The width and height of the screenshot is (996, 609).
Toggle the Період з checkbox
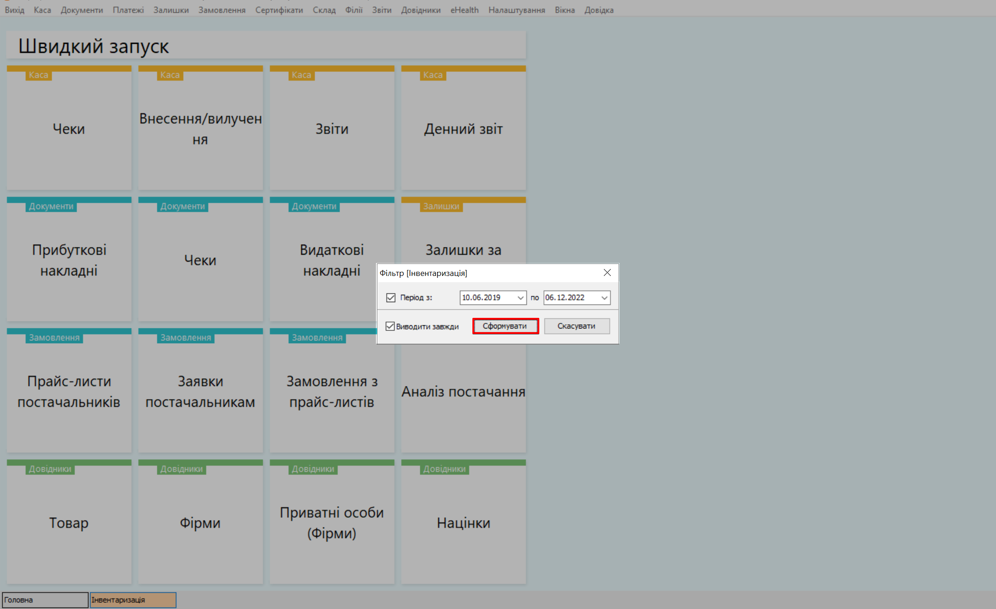pos(391,298)
